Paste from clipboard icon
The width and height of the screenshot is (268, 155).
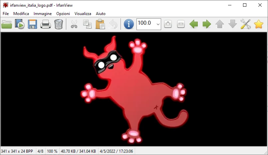point(100,24)
